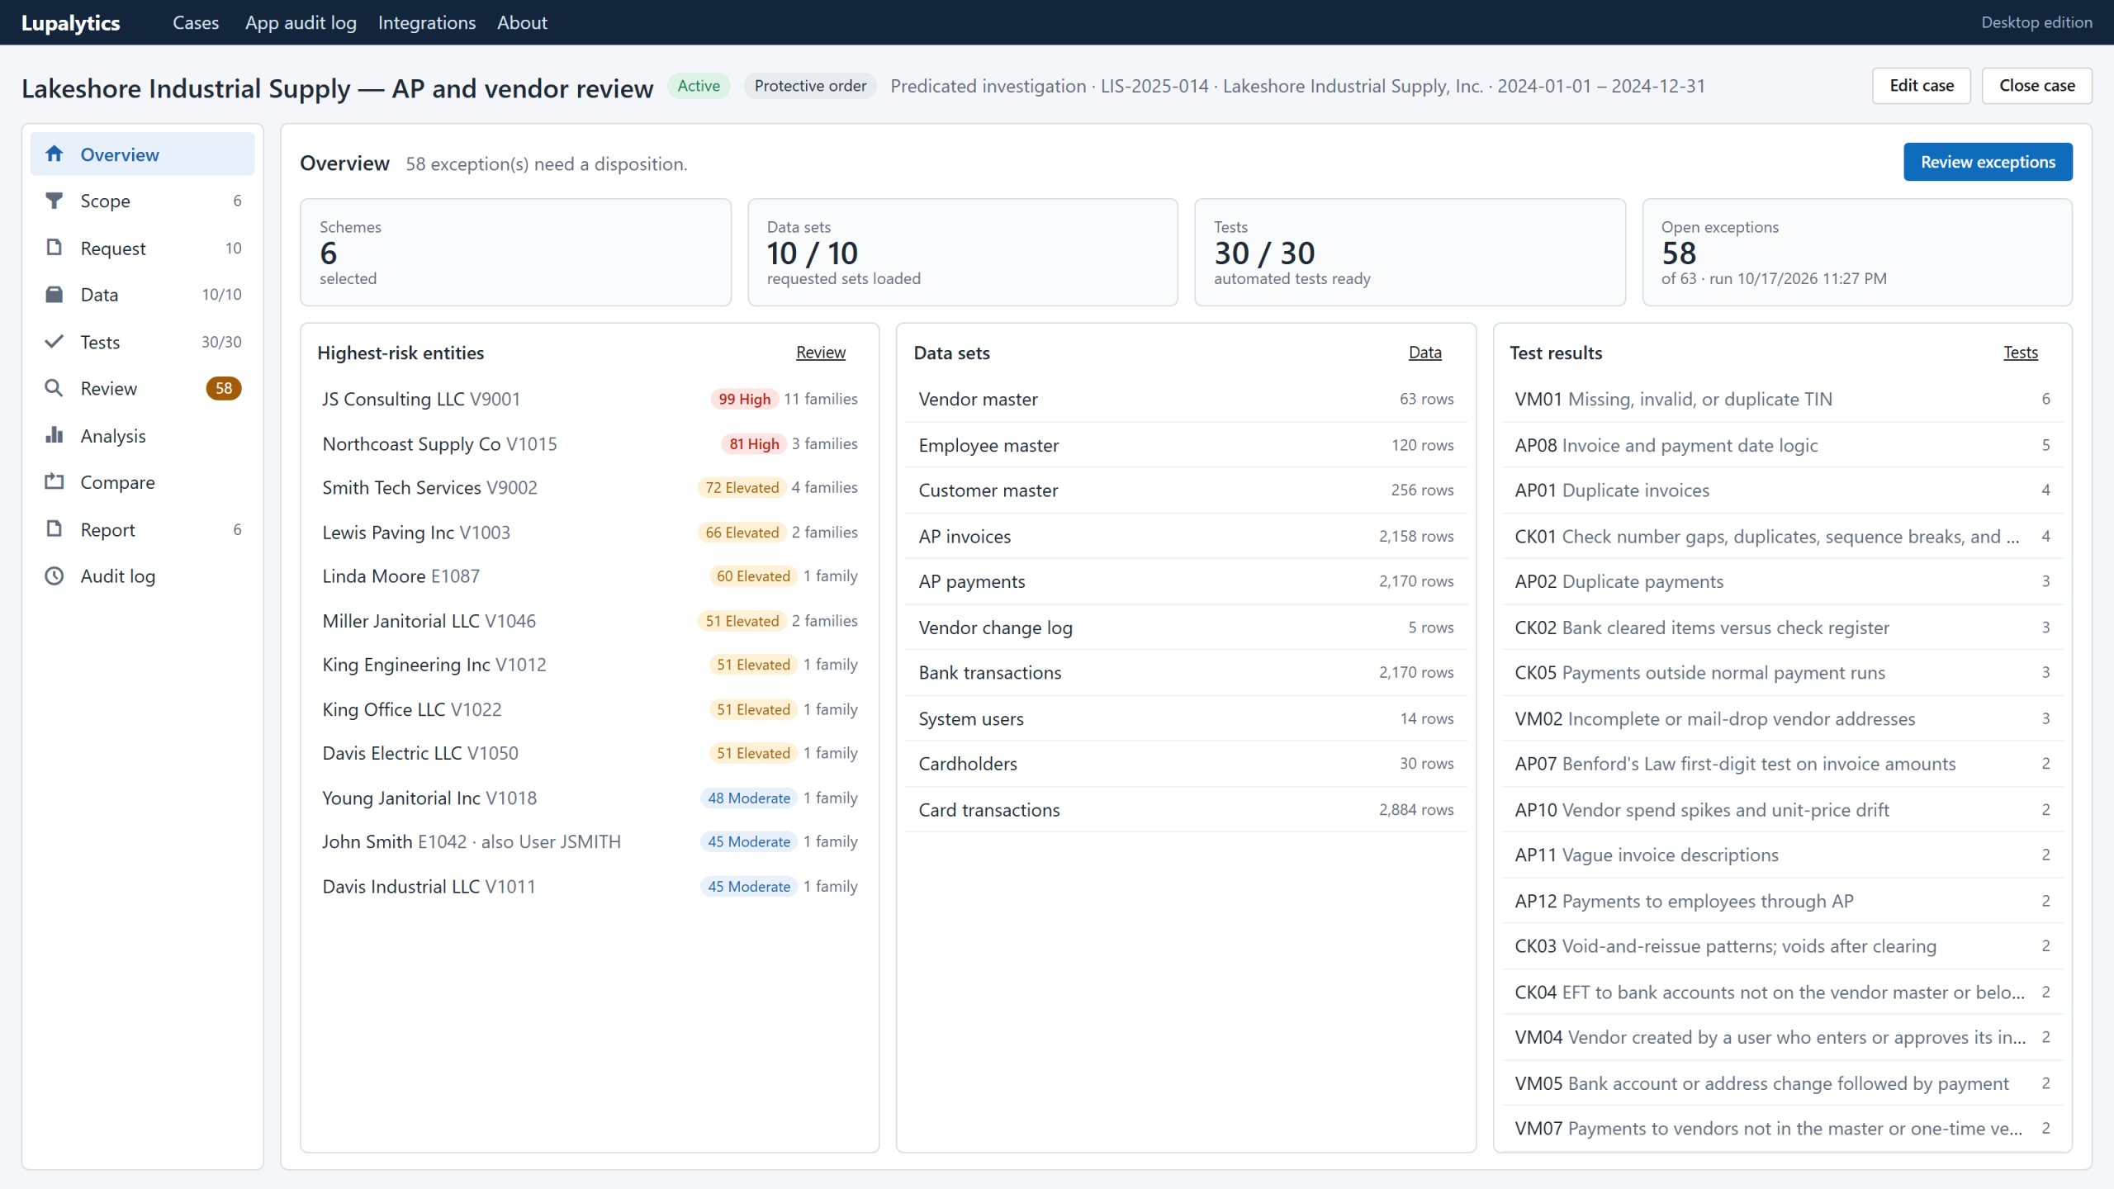Click the Protective order tag
This screenshot has width=2114, height=1189.
coord(810,86)
